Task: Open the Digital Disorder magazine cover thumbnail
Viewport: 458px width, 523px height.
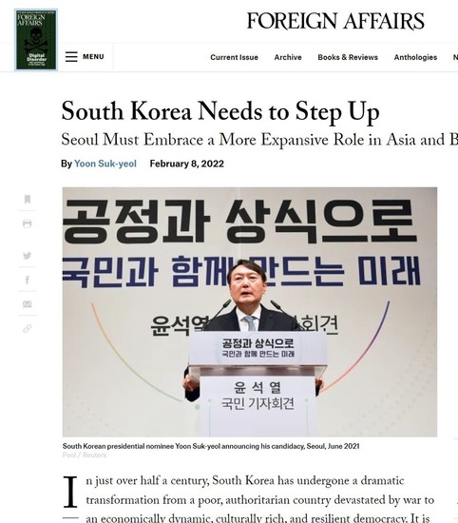Action: (36, 40)
